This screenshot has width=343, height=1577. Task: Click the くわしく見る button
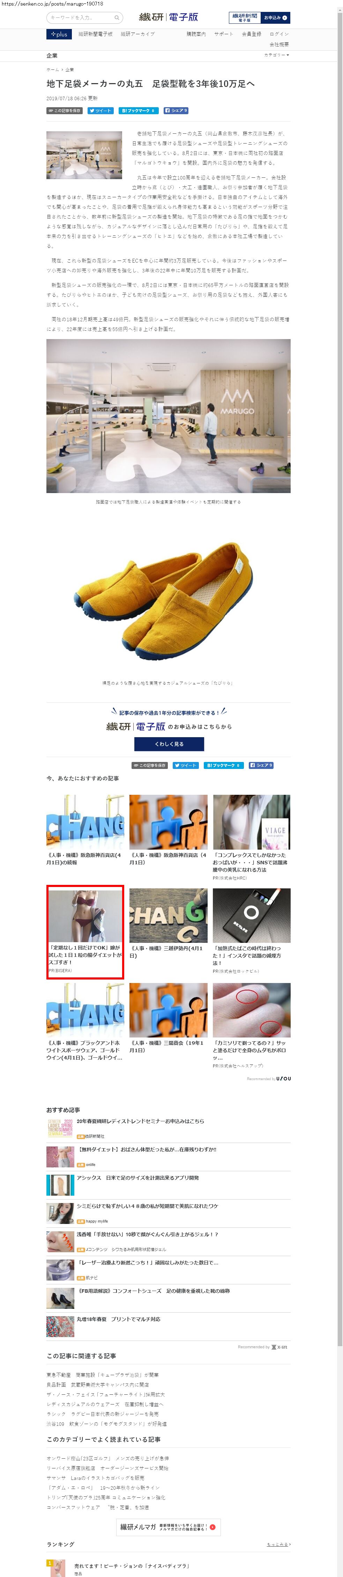coord(169,744)
